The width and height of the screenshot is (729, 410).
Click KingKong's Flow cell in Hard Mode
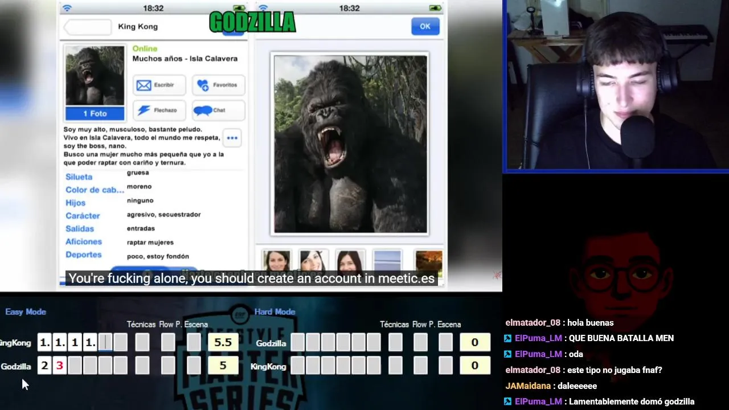420,366
